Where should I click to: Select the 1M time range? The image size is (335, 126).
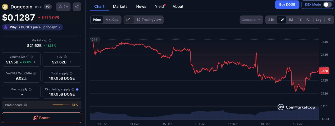click(x=291, y=20)
